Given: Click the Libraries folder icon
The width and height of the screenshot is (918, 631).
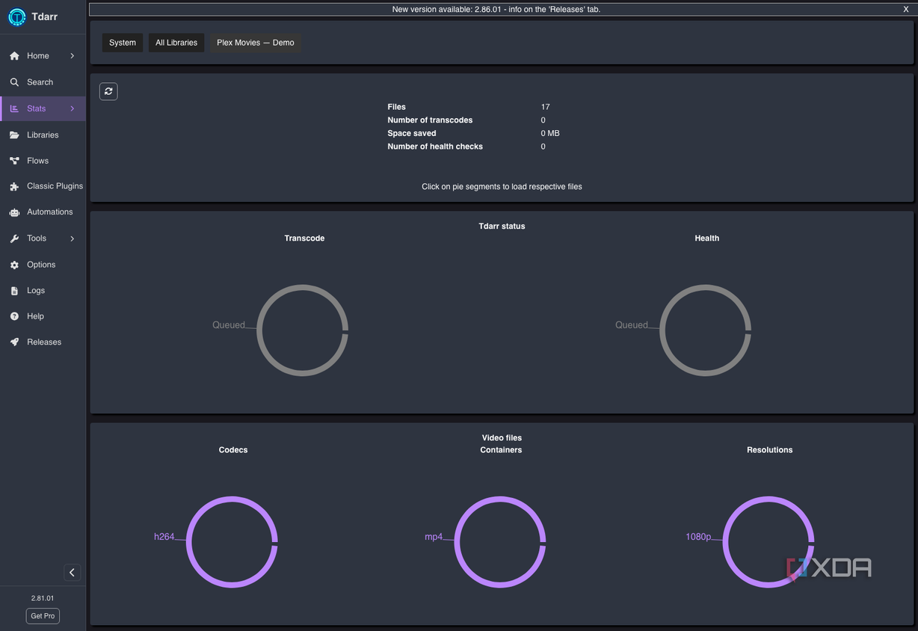Looking at the screenshot, I should pyautogui.click(x=14, y=135).
